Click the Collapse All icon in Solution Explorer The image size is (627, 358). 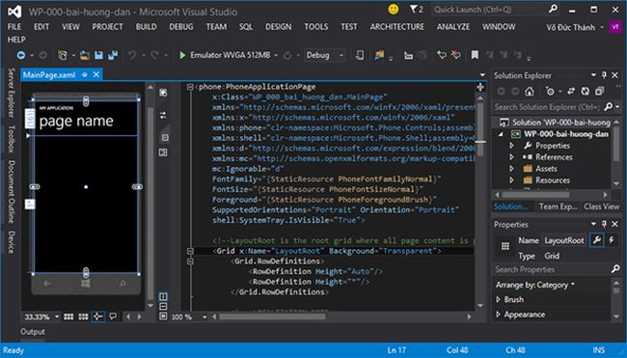(x=599, y=92)
